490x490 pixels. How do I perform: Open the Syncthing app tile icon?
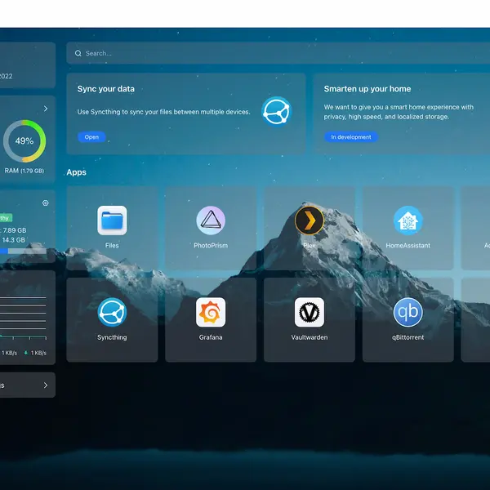112,312
